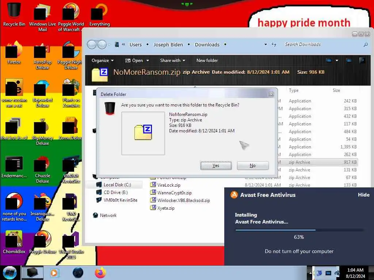Screen dimensions: 374x280
Task: Select CD Drive (E:) in navigation pane
Action: (x=116, y=192)
